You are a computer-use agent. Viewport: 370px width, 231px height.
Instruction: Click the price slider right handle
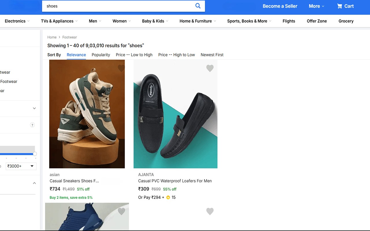point(35,154)
